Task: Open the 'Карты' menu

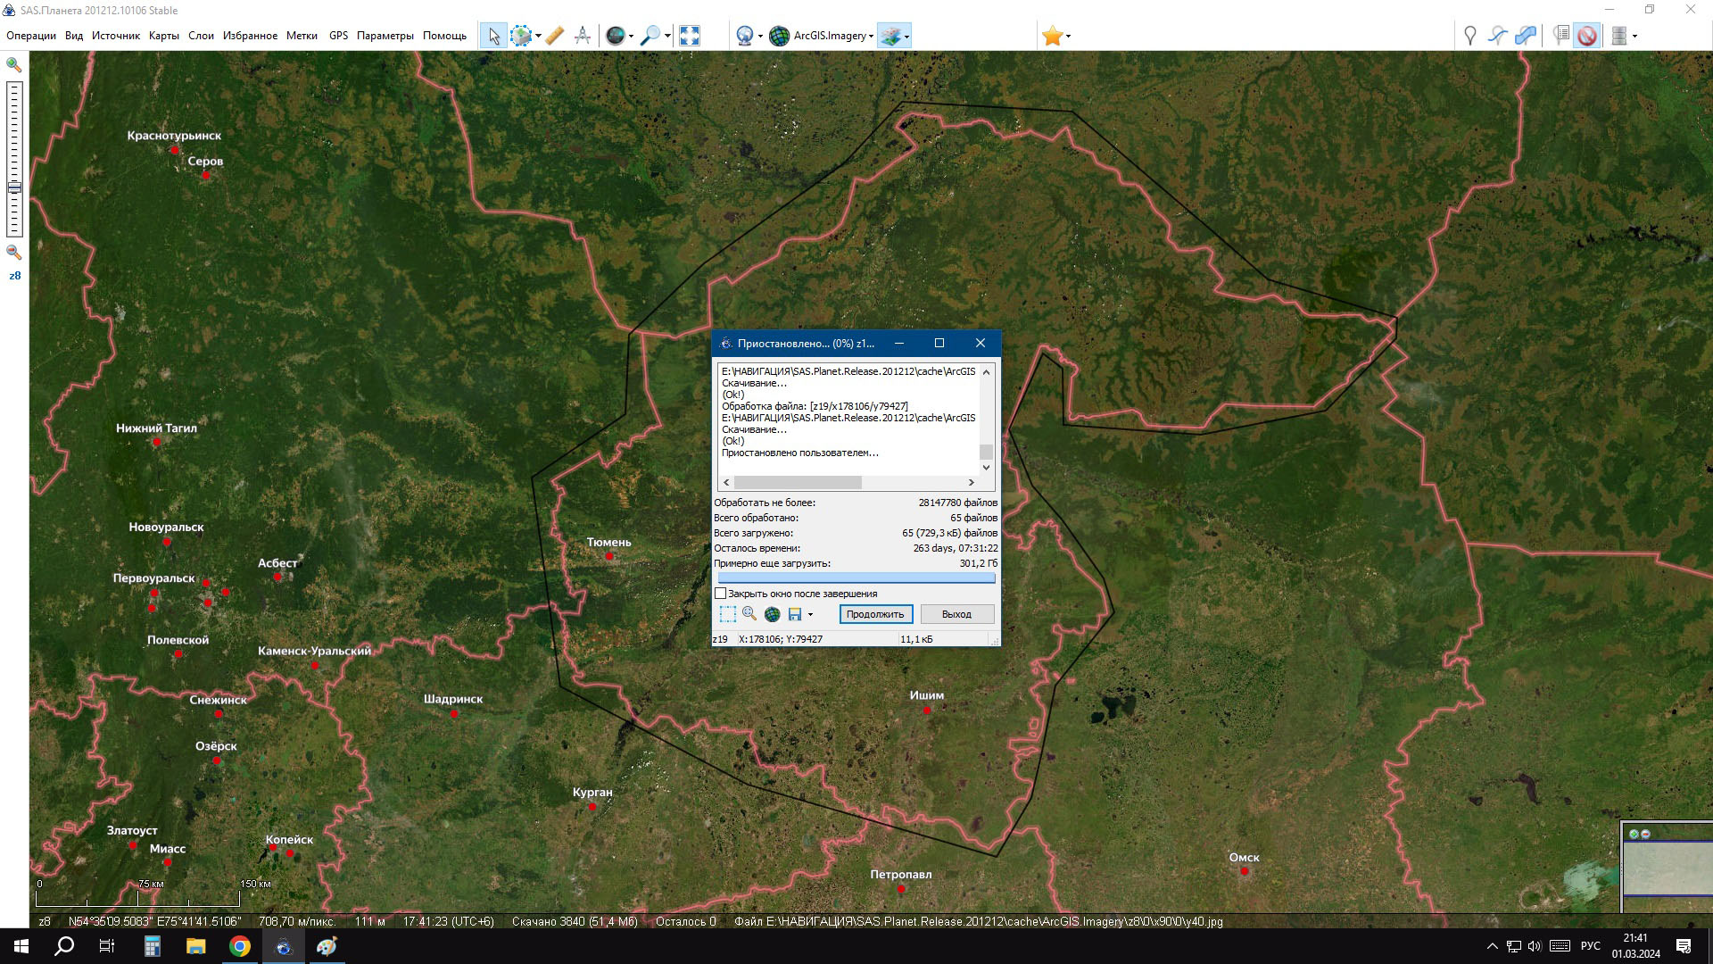Action: (x=164, y=36)
